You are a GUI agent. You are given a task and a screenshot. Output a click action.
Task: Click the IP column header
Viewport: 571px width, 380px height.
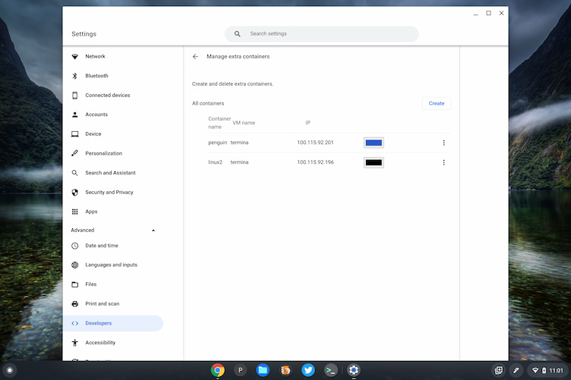(308, 123)
